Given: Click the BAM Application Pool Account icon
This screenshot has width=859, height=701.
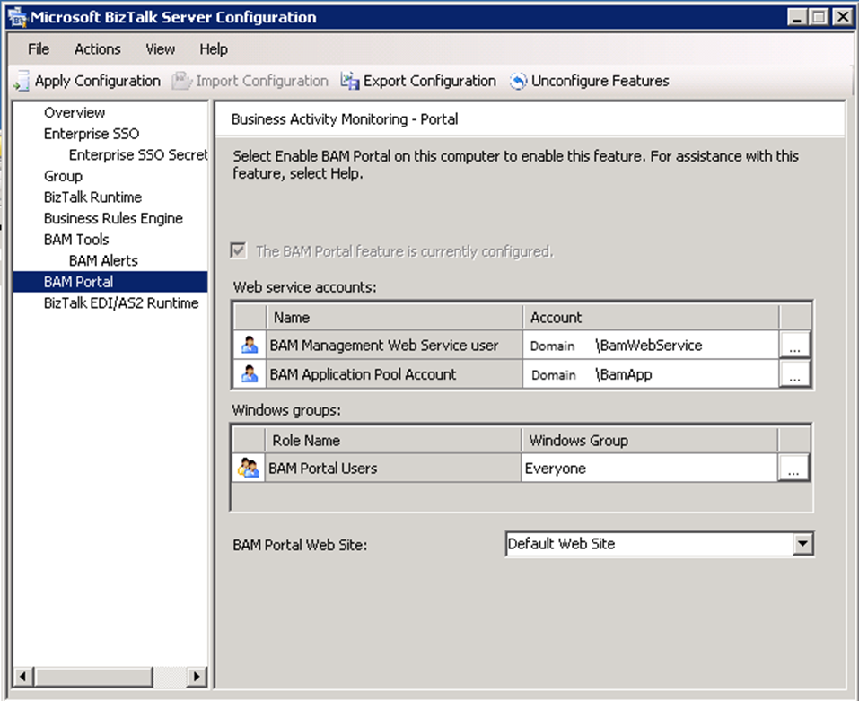Looking at the screenshot, I should coord(249,374).
